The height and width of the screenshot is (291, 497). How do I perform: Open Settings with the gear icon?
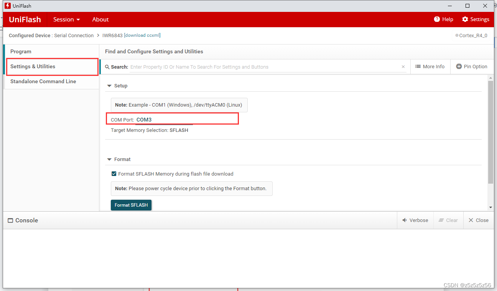476,19
